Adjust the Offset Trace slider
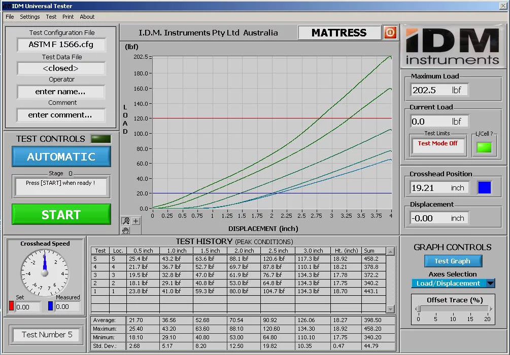This screenshot has width=510, height=355. point(419,308)
